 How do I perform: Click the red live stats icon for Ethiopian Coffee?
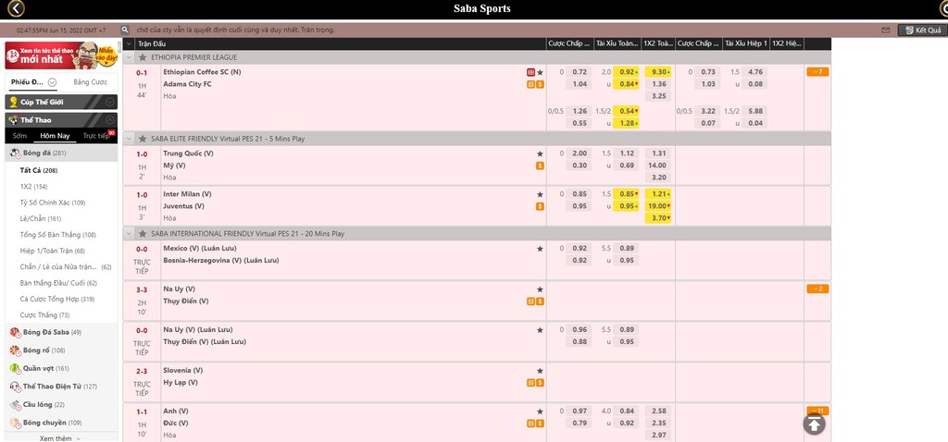pyautogui.click(x=530, y=72)
